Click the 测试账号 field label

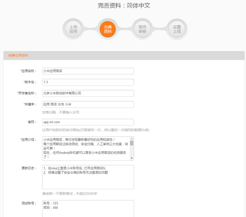tap(29, 203)
